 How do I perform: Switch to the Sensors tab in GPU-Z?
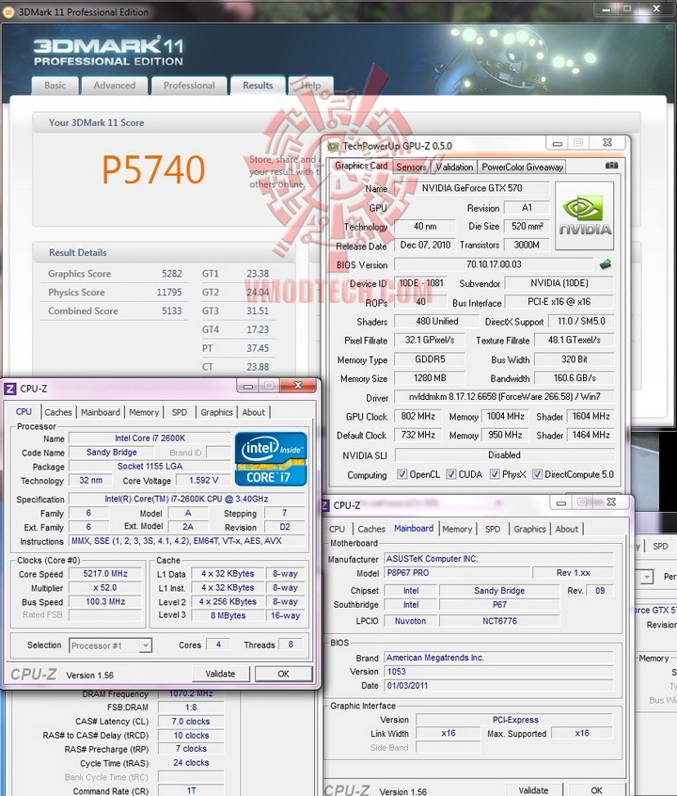[411, 167]
